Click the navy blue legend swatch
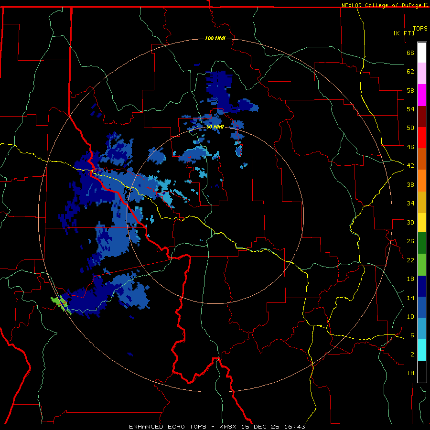Image resolution: width=430 pixels, height=430 pixels. (x=422, y=286)
